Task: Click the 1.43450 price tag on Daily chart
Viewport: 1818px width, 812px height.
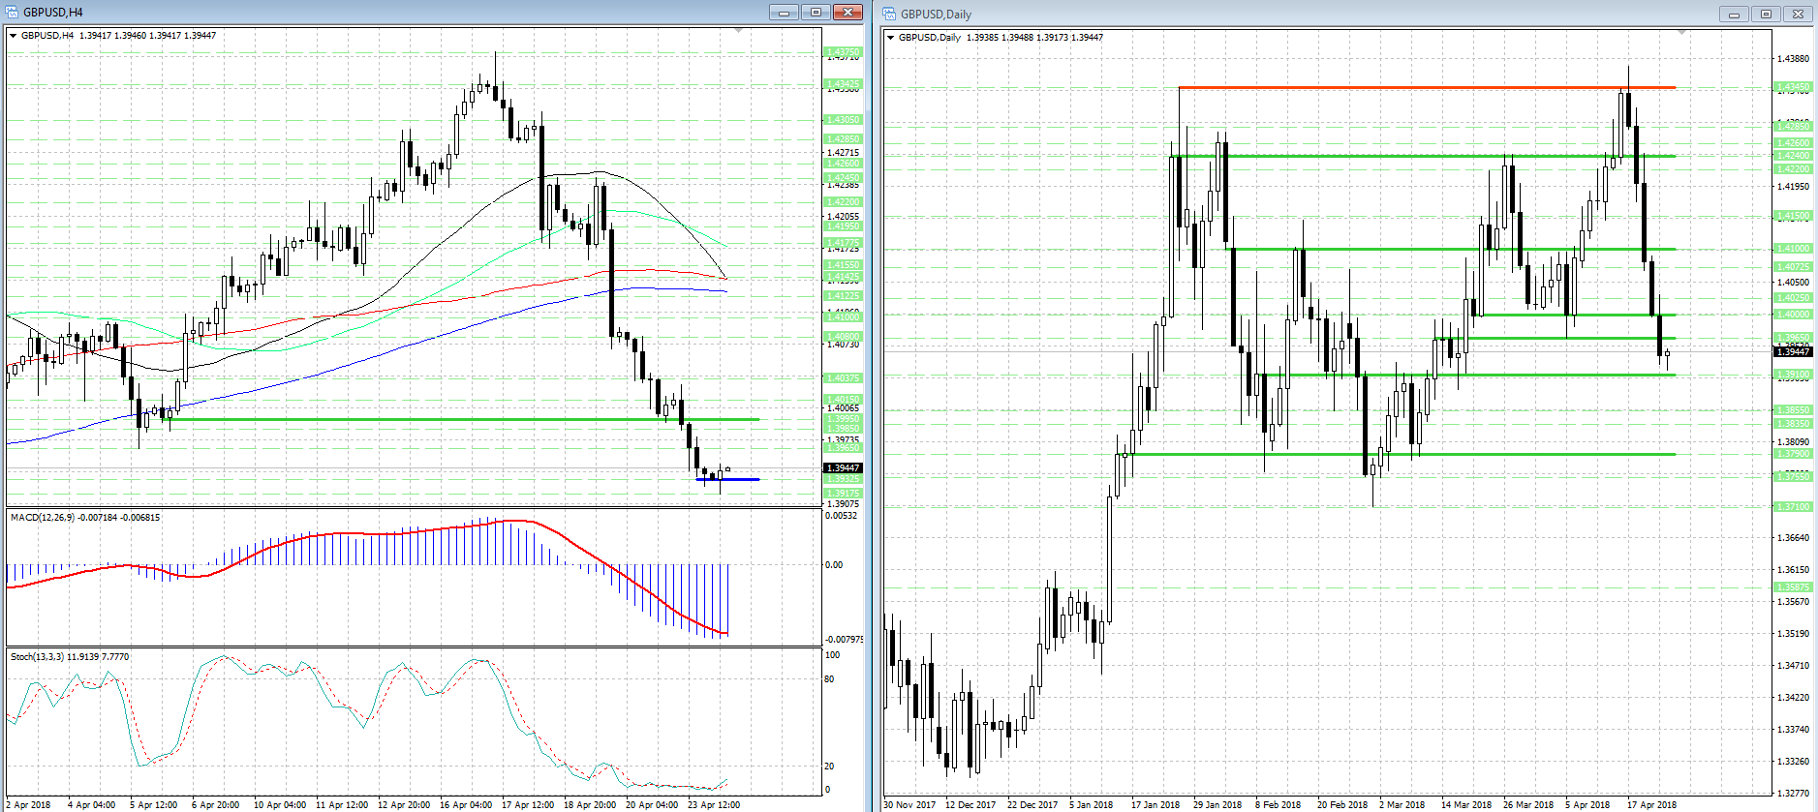Action: pos(1793,87)
